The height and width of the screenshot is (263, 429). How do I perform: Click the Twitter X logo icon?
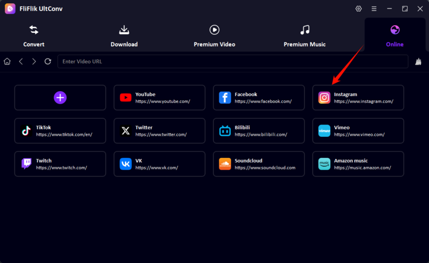coord(125,130)
